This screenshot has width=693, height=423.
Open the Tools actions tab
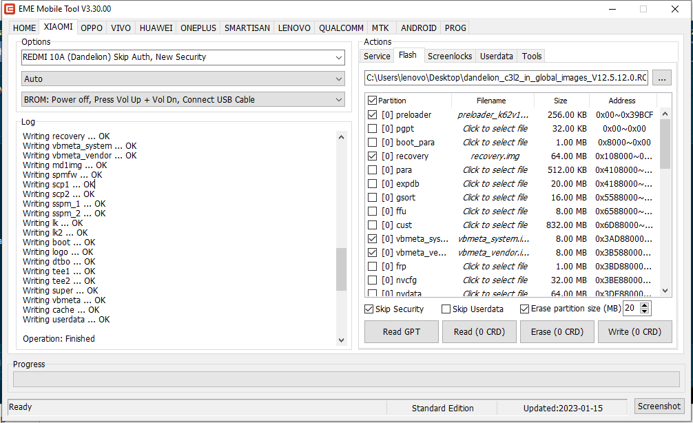coord(532,56)
